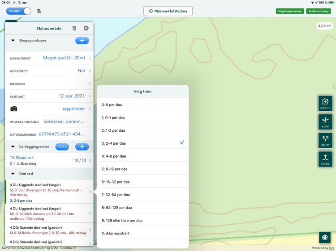Choose option 4: 4-8 per daa
The image size is (336, 251).
pyautogui.click(x=143, y=156)
